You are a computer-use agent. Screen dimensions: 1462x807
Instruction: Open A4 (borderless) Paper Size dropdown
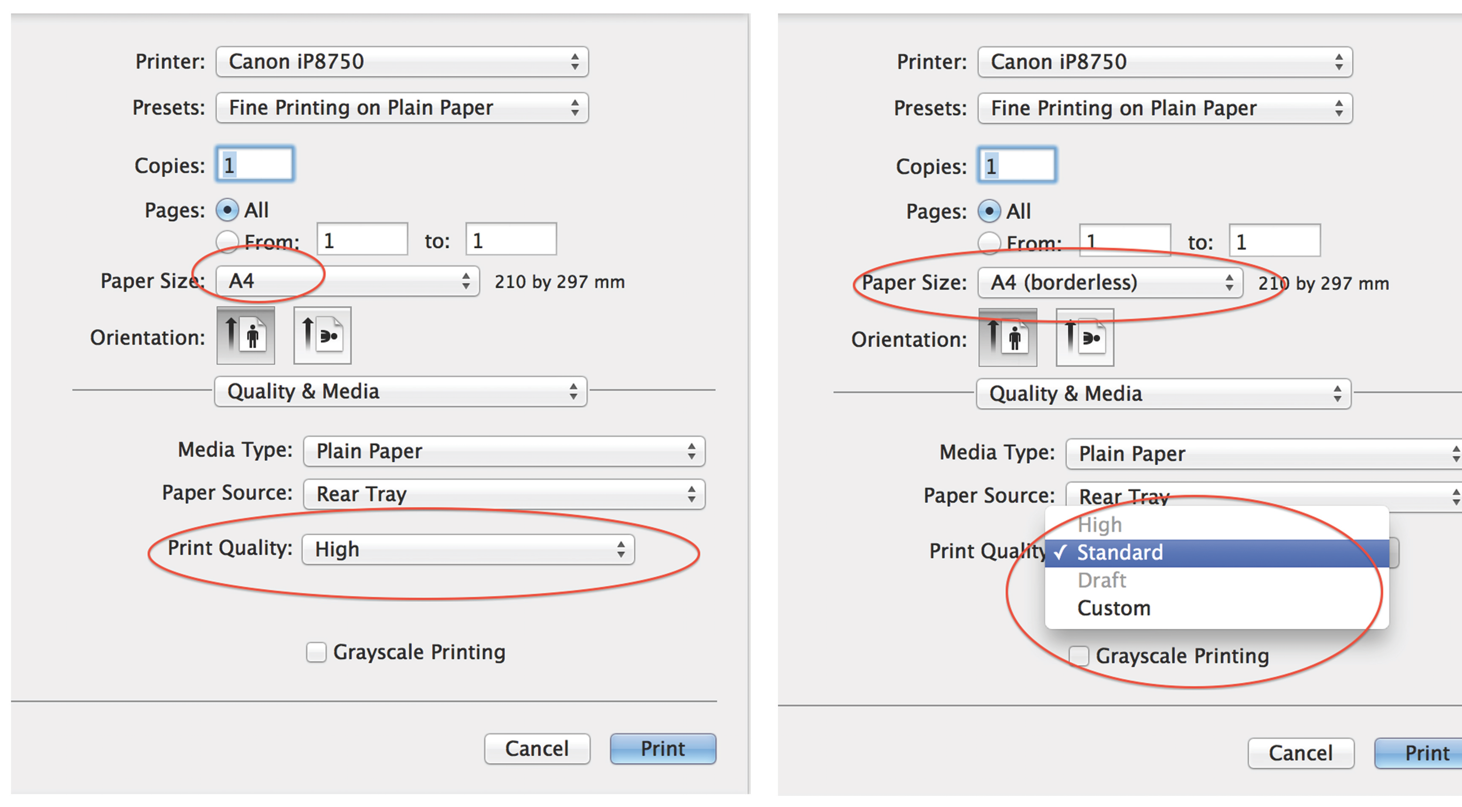tap(1110, 283)
